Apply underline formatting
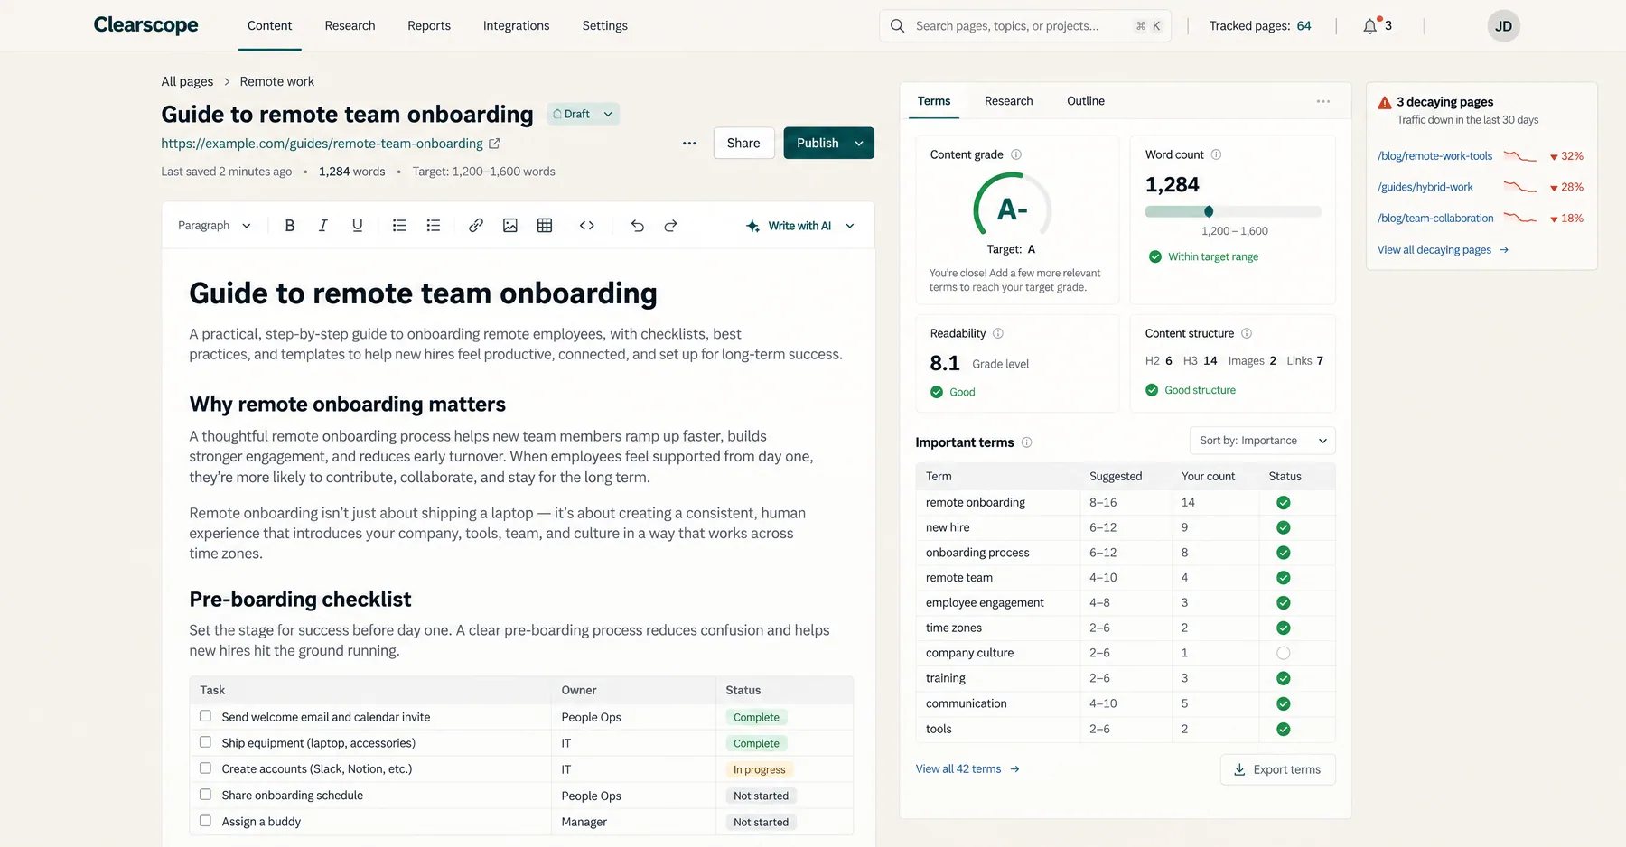1626x847 pixels. (357, 226)
